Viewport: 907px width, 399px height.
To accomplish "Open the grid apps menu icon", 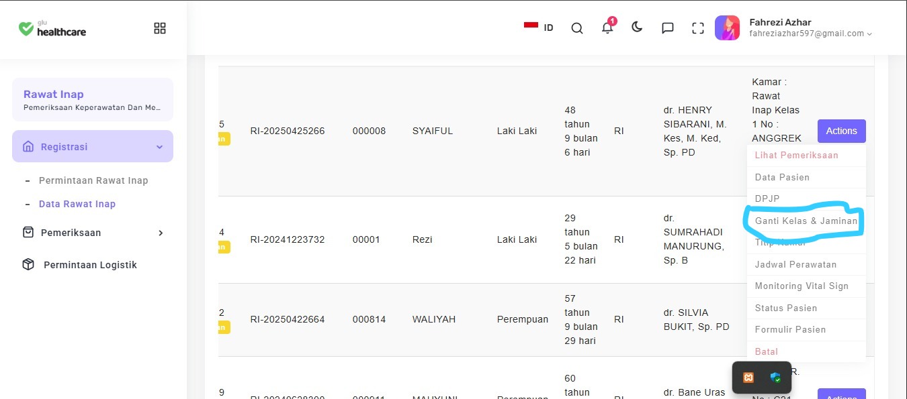I will [x=160, y=28].
